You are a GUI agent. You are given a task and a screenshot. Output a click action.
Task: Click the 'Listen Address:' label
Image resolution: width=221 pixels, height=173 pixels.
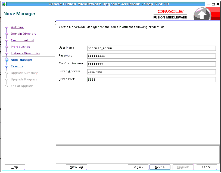tap(70, 71)
